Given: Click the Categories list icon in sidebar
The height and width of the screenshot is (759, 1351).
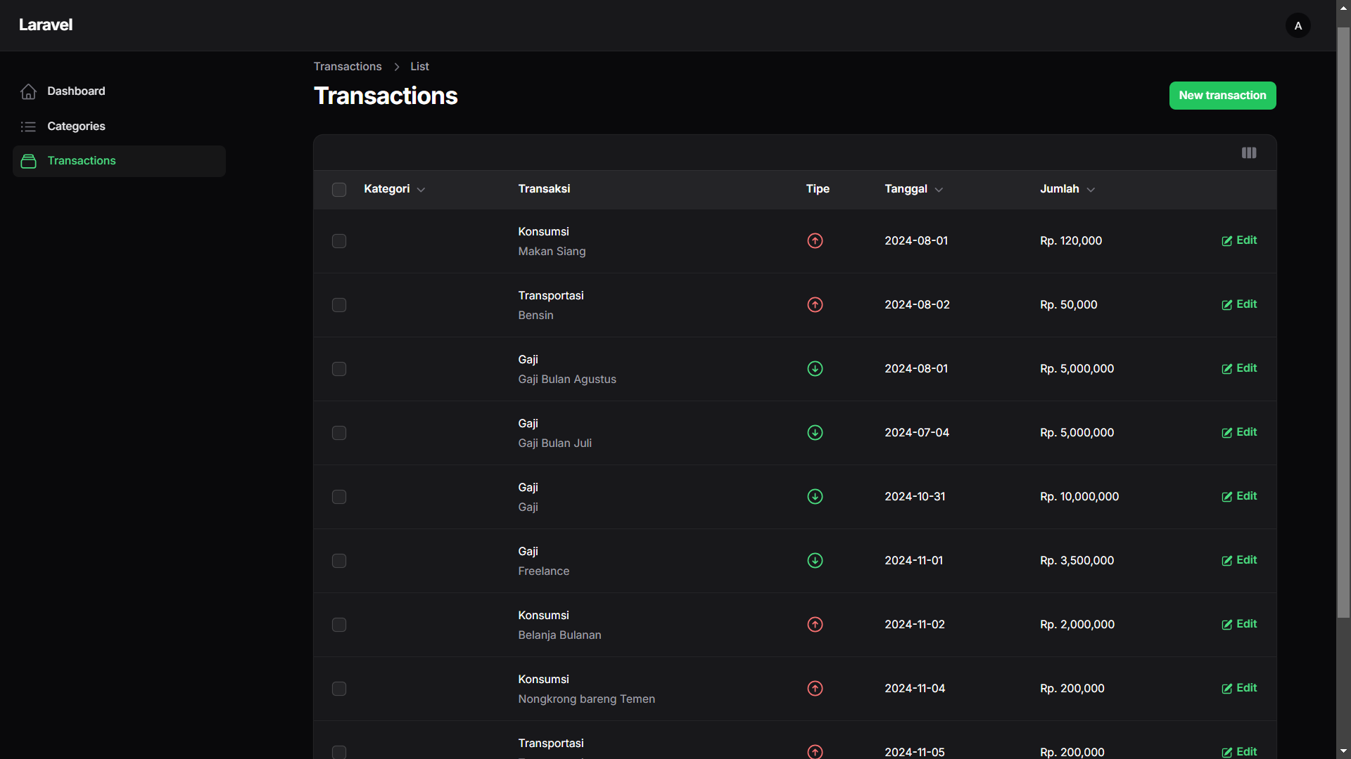Looking at the screenshot, I should tap(28, 126).
